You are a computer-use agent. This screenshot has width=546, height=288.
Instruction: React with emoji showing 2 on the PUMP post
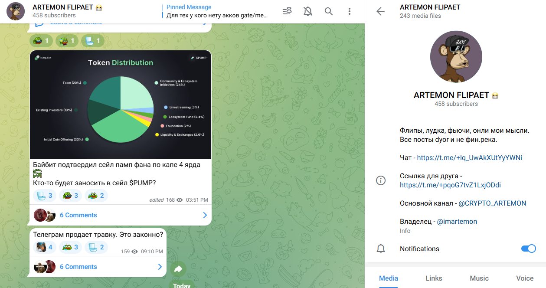[96, 196]
